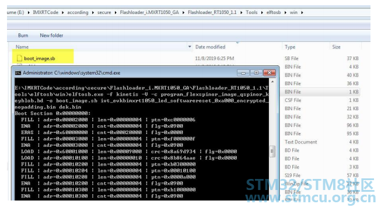Click the cmd.exe window system icon

click(x=18, y=73)
